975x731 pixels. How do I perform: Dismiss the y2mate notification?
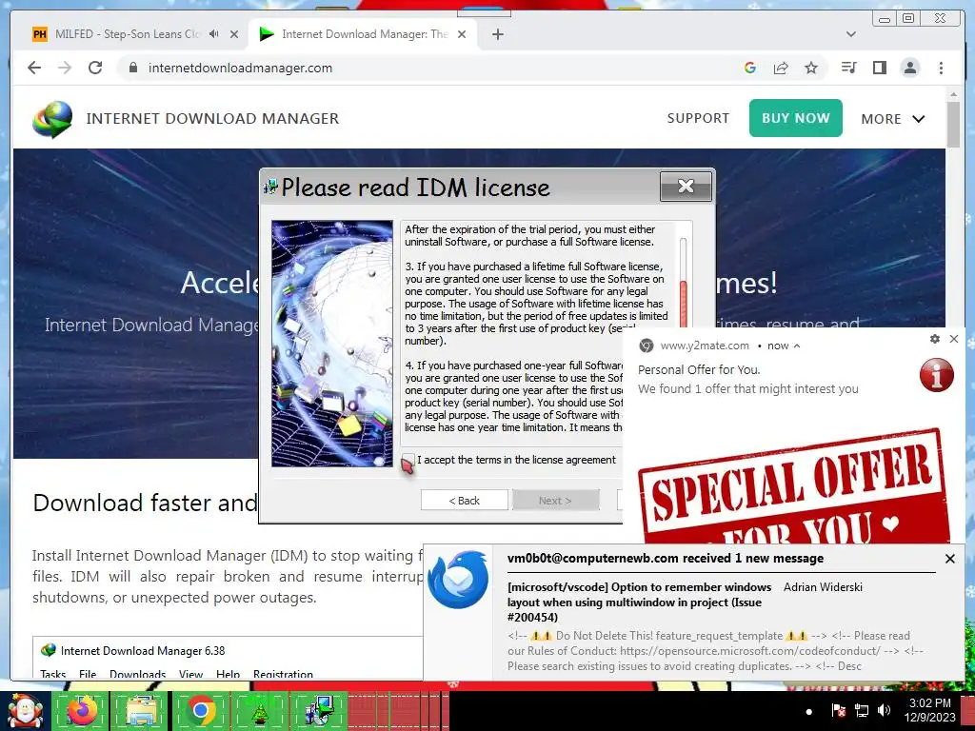954,339
